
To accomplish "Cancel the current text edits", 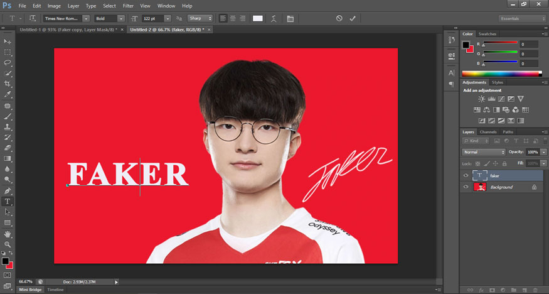I will [x=339, y=18].
